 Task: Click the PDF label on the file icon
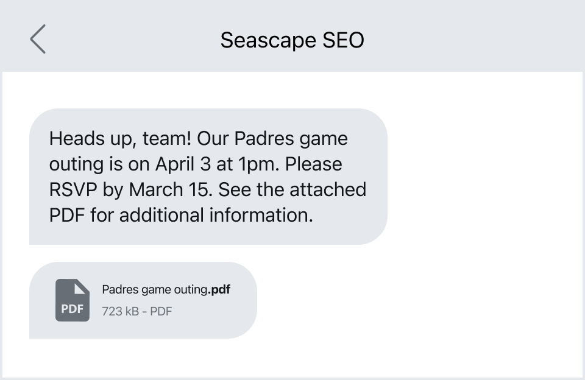(x=72, y=309)
